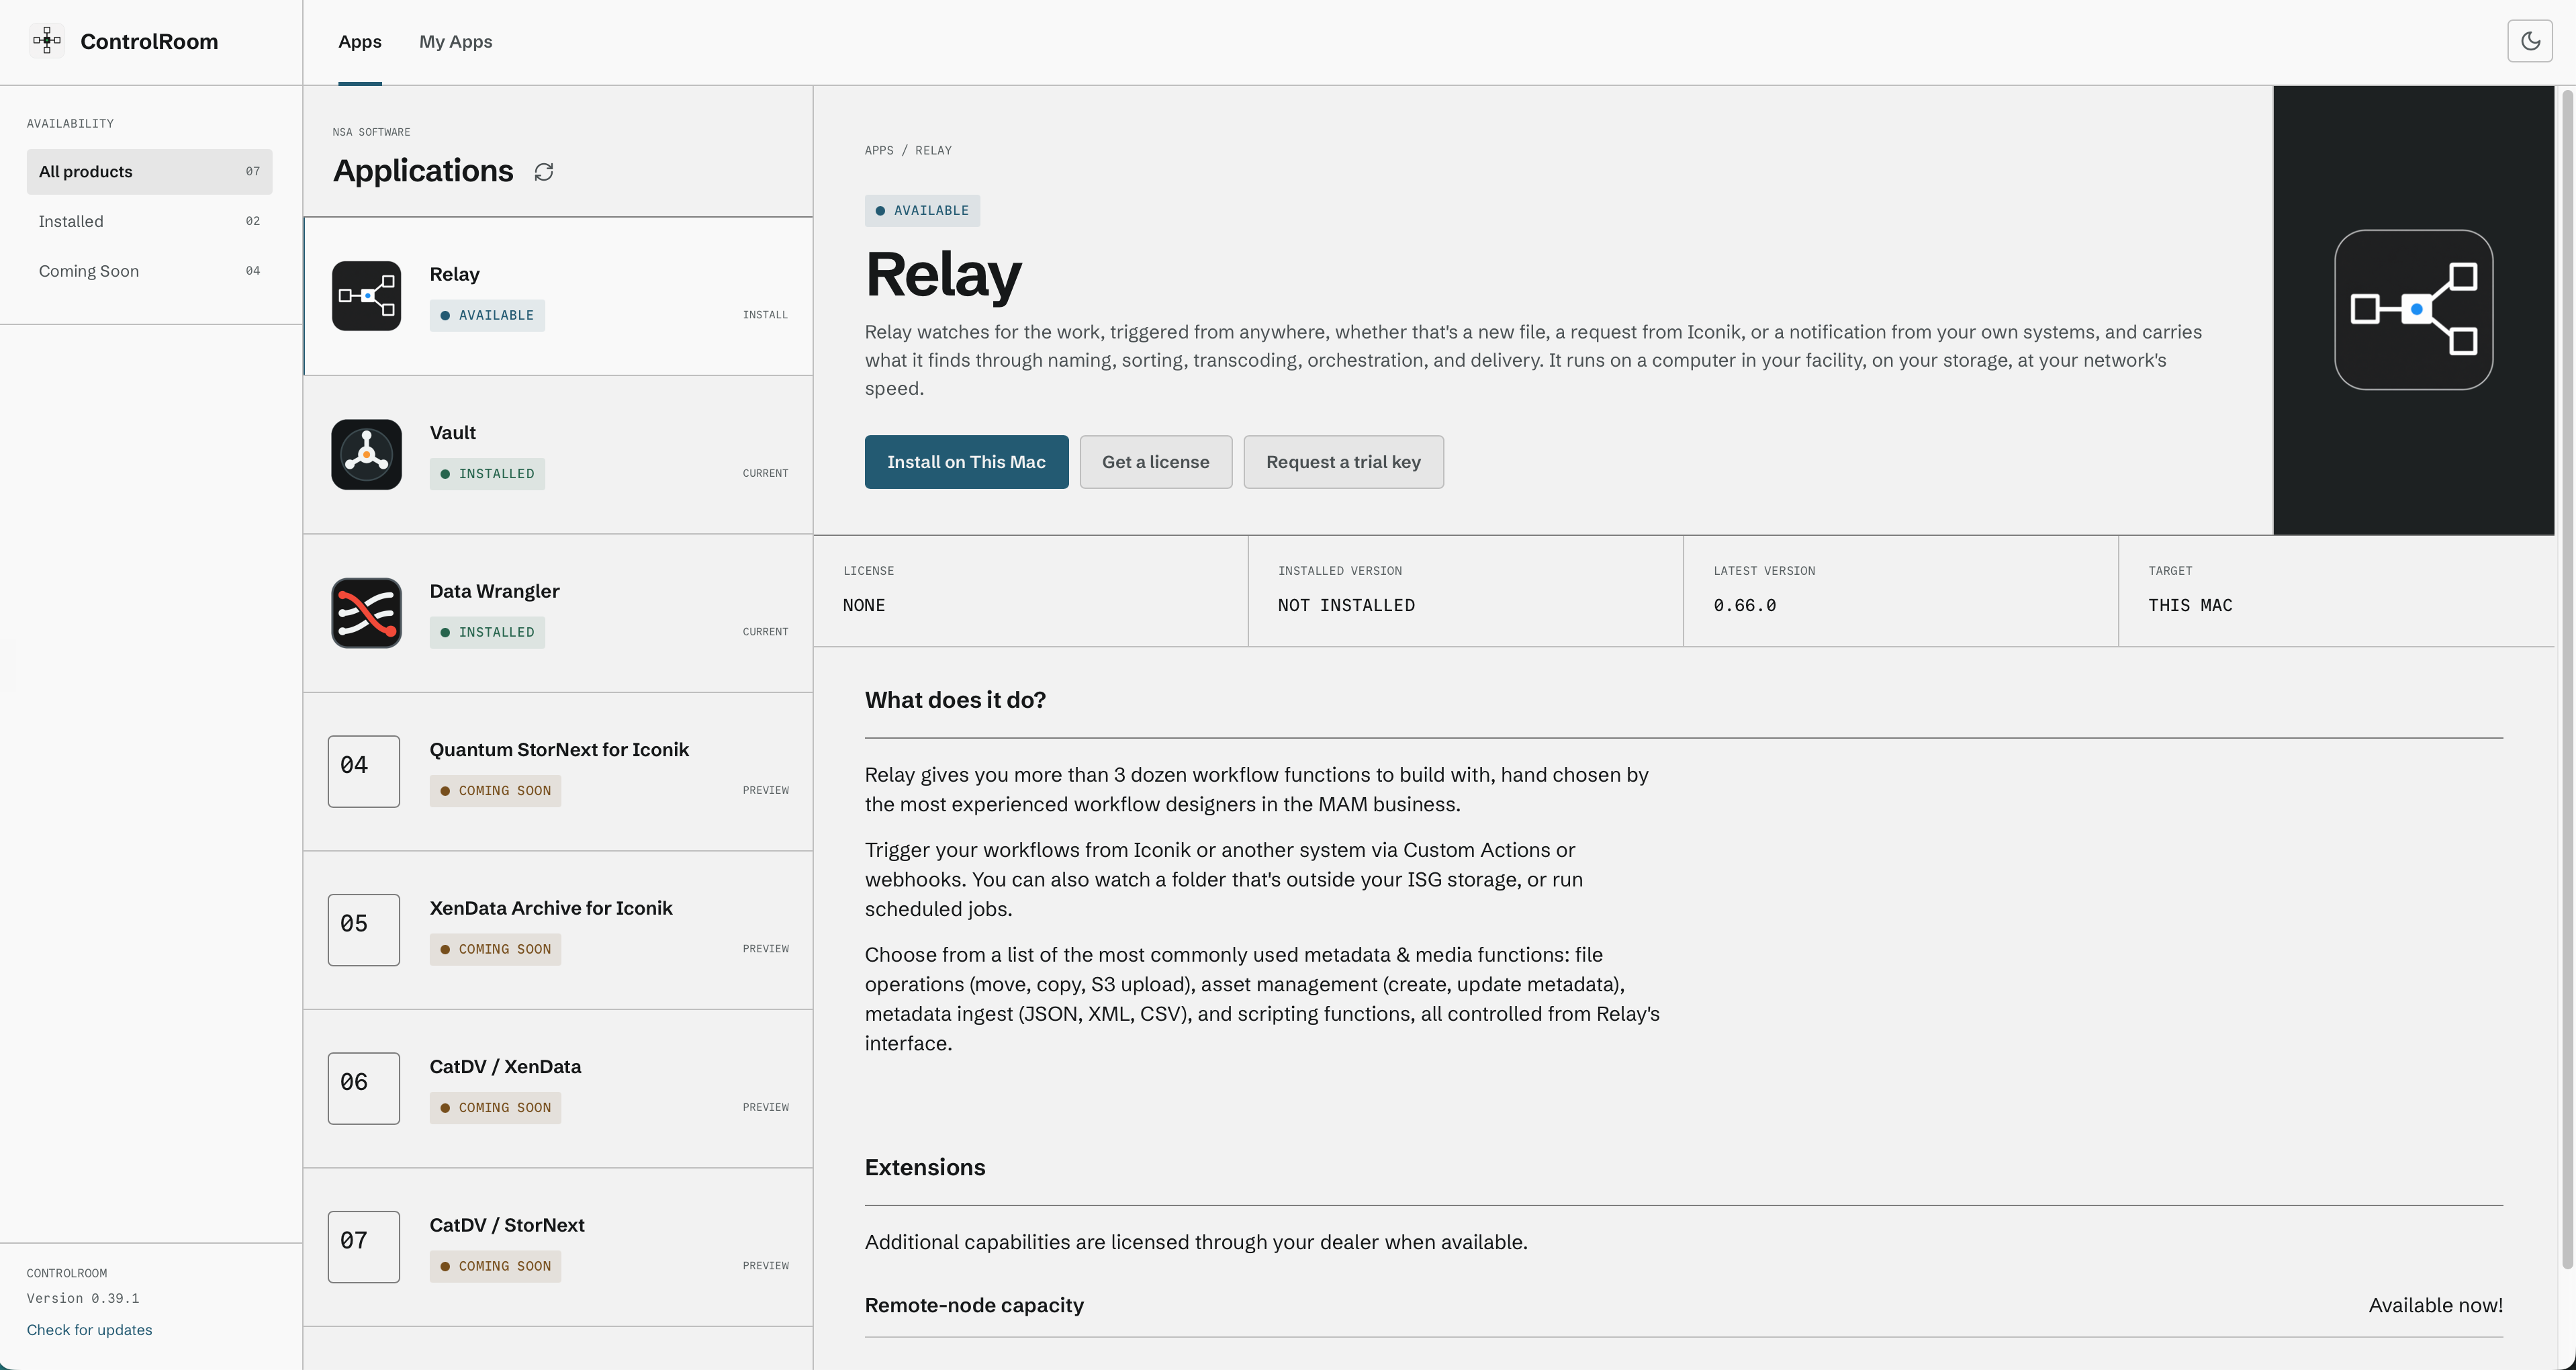Screen dimensions: 2576x1370
Task: Click the detail pane vertical scrollbar
Action: click(x=2567, y=680)
